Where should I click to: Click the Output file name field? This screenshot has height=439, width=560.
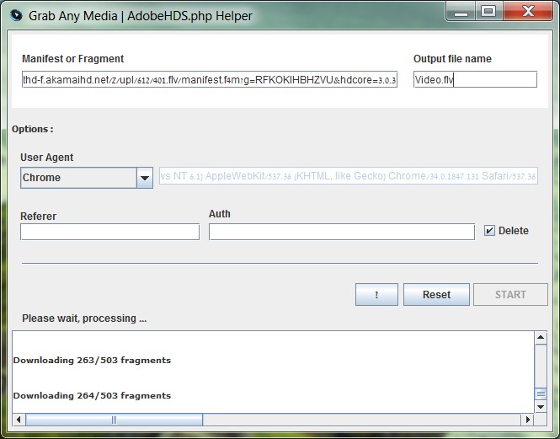coord(475,79)
